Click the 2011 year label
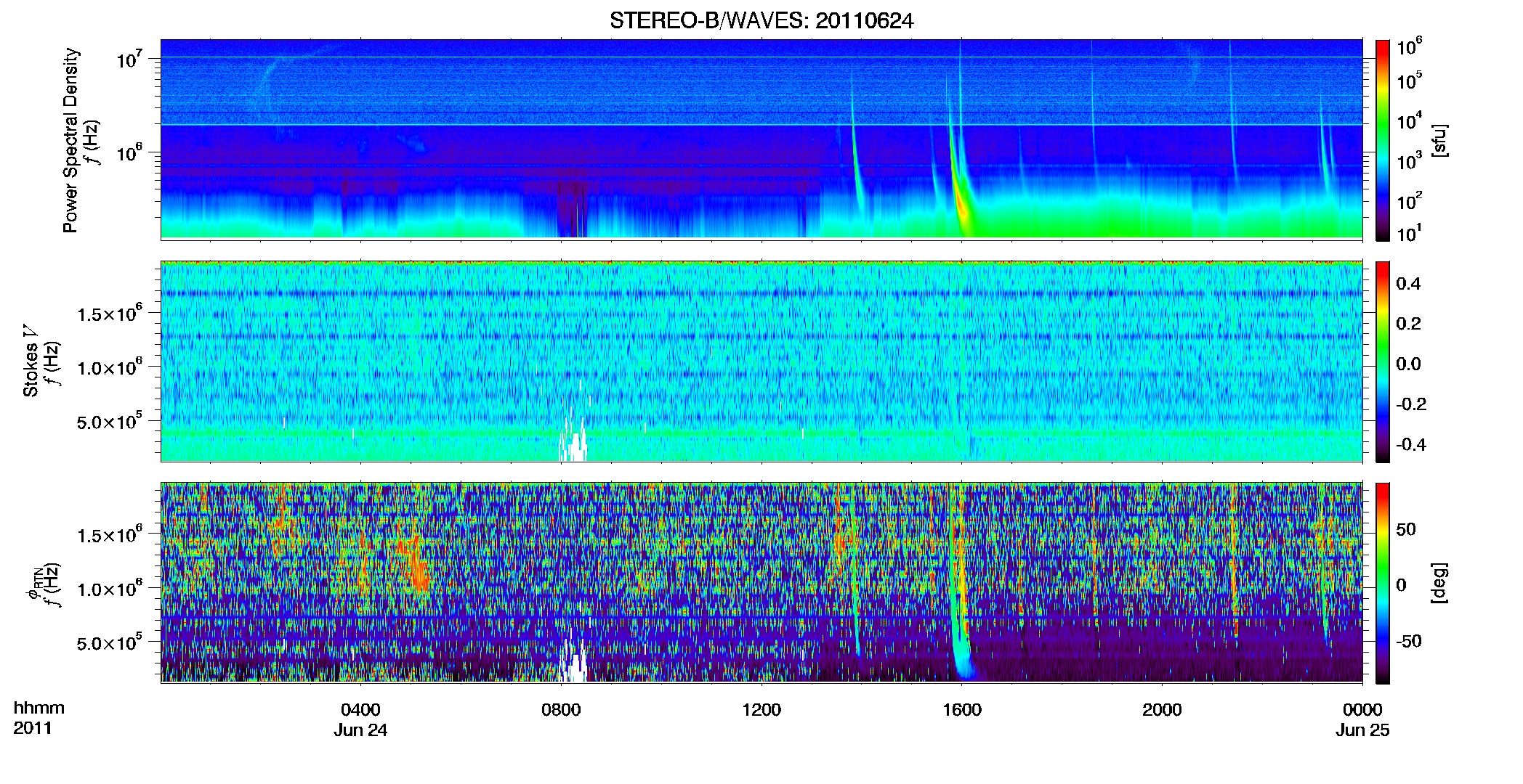This screenshot has width=1523, height=784. click(x=33, y=728)
